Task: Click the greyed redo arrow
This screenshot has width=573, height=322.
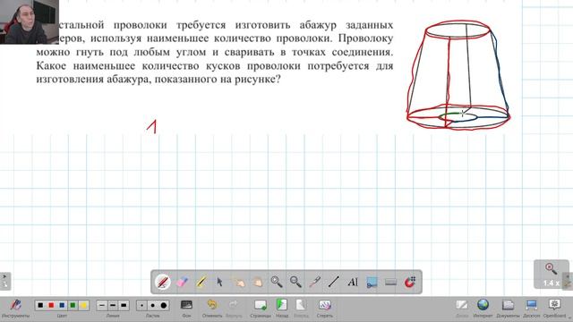Action: point(234,308)
